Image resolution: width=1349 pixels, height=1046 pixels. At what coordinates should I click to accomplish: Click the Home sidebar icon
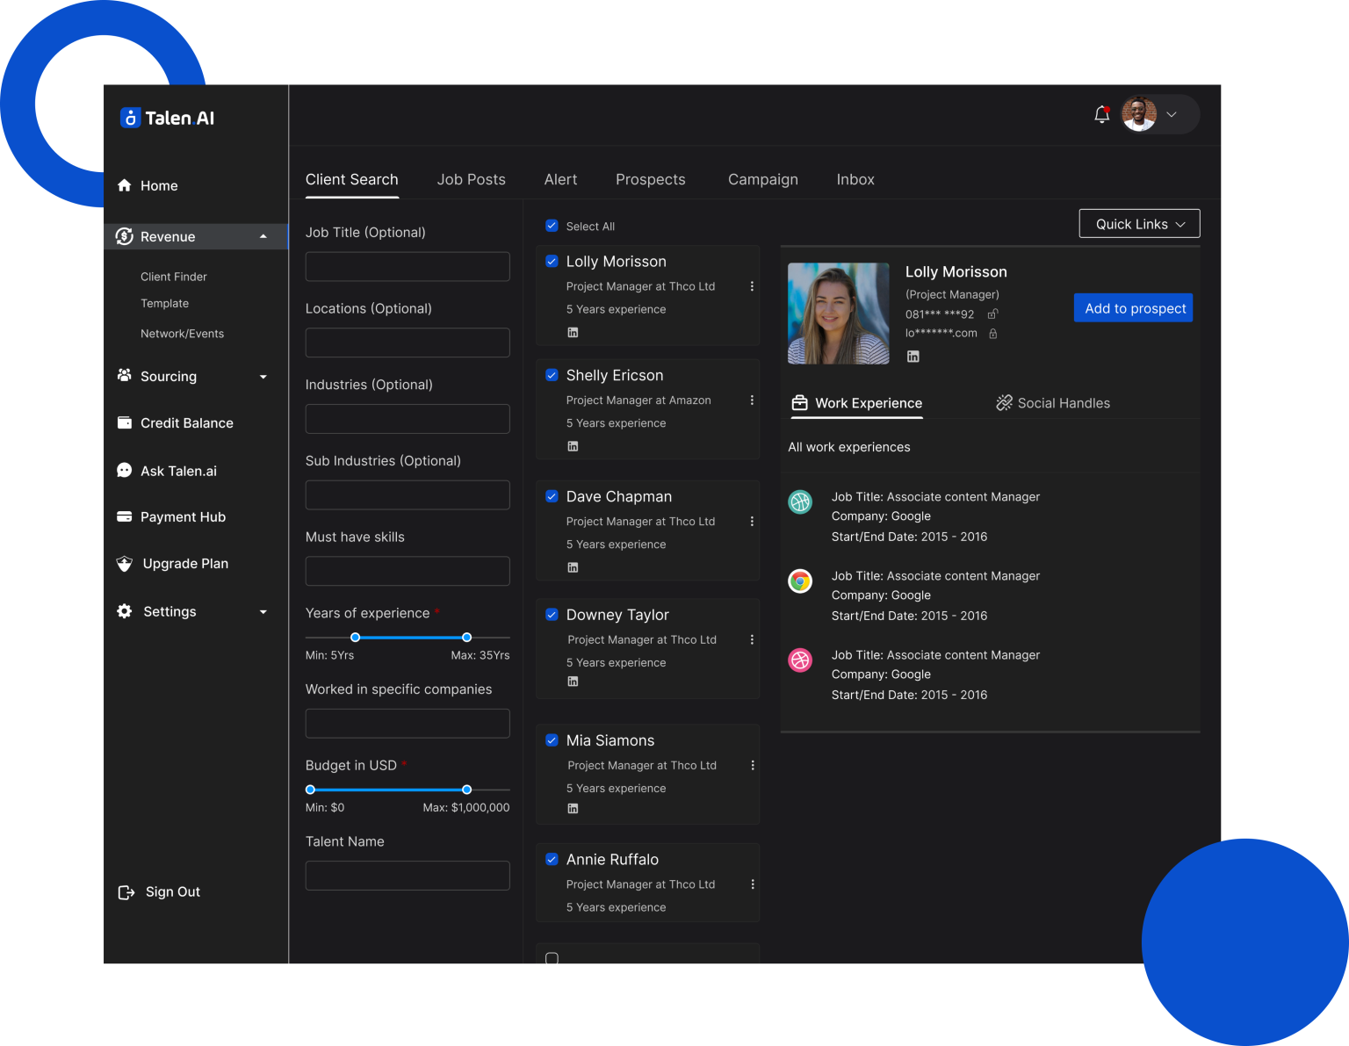tap(125, 185)
